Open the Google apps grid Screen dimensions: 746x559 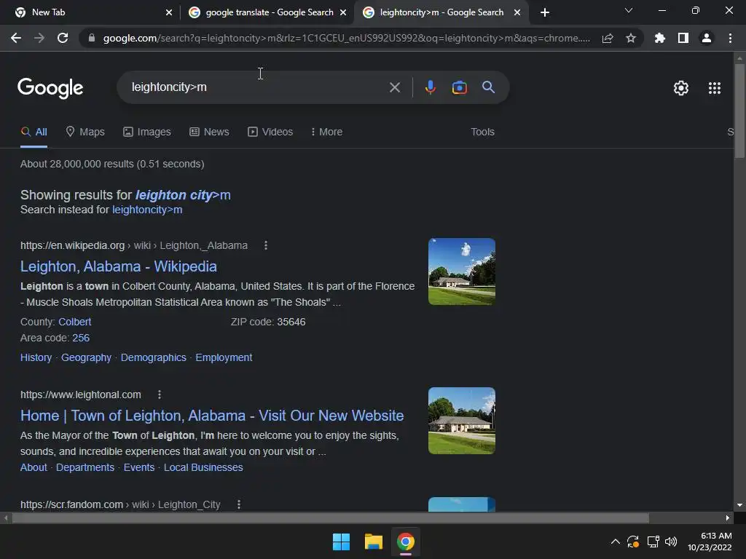[x=714, y=88]
